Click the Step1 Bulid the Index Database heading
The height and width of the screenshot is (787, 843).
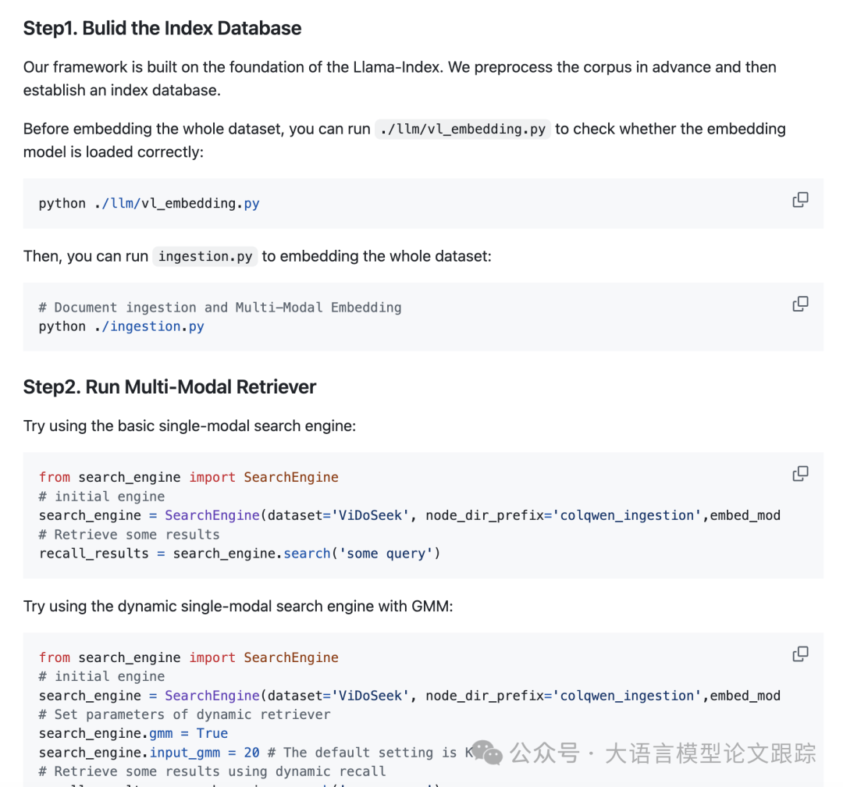tap(162, 29)
